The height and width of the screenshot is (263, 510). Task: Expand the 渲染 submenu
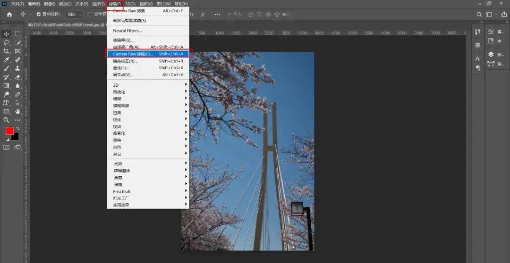pyautogui.click(x=148, y=140)
